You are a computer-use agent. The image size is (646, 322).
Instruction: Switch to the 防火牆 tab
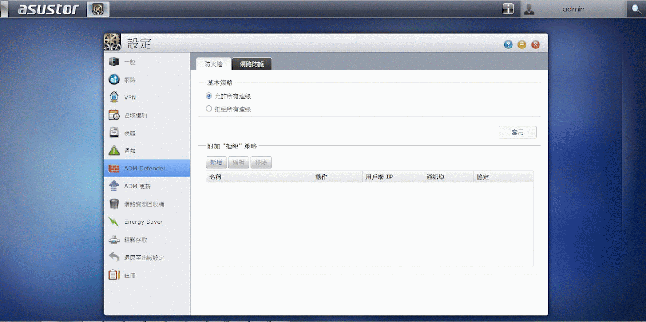pyautogui.click(x=214, y=64)
